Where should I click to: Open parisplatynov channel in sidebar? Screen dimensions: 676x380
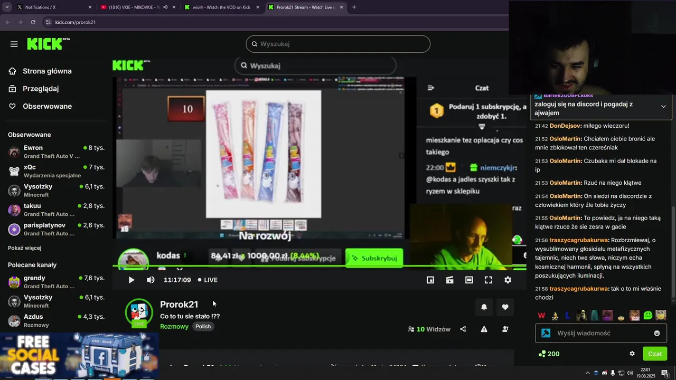pyautogui.click(x=56, y=229)
